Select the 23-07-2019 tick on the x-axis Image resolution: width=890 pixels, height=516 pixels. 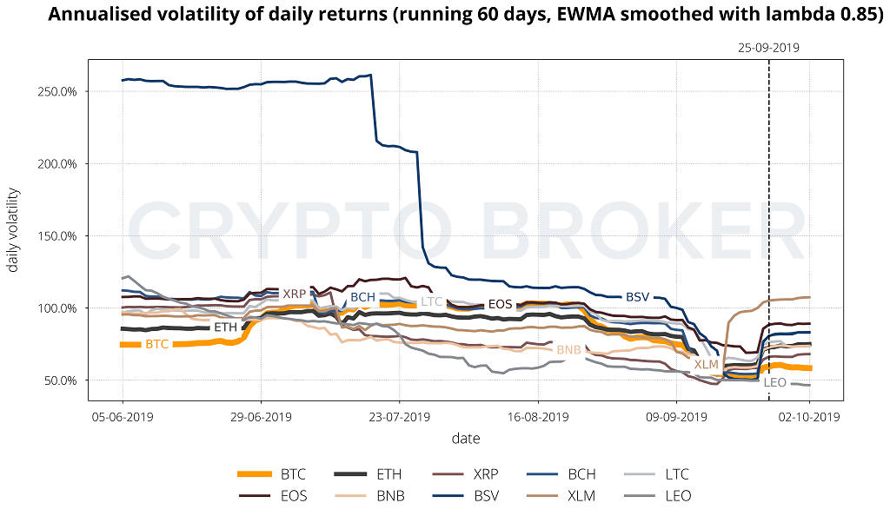[399, 417]
